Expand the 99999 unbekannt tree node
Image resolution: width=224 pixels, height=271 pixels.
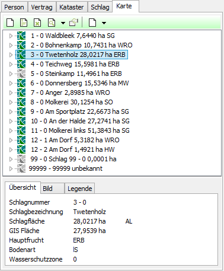[x=11, y=168]
